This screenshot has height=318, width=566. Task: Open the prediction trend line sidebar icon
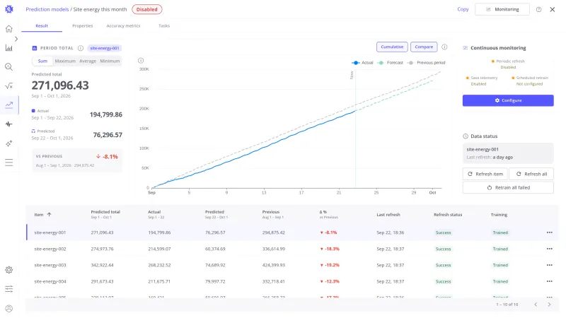(9, 105)
